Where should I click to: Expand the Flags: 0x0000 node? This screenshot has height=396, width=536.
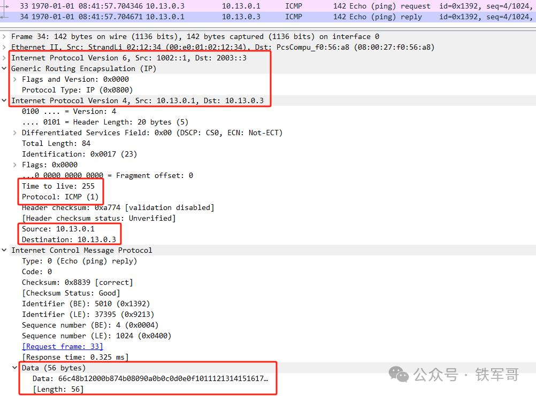point(14,165)
